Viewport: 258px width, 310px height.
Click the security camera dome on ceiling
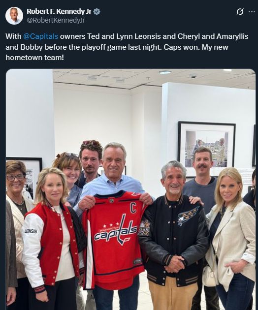[193, 76]
